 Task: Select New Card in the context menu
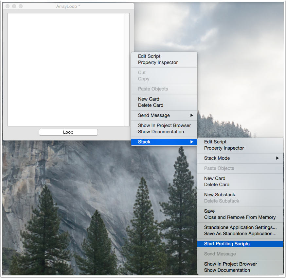pyautogui.click(x=148, y=99)
